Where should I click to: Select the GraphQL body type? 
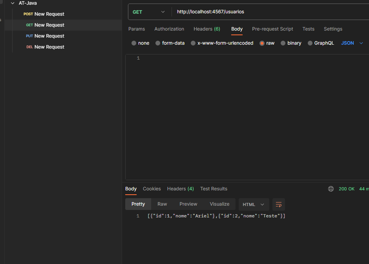(x=310, y=43)
